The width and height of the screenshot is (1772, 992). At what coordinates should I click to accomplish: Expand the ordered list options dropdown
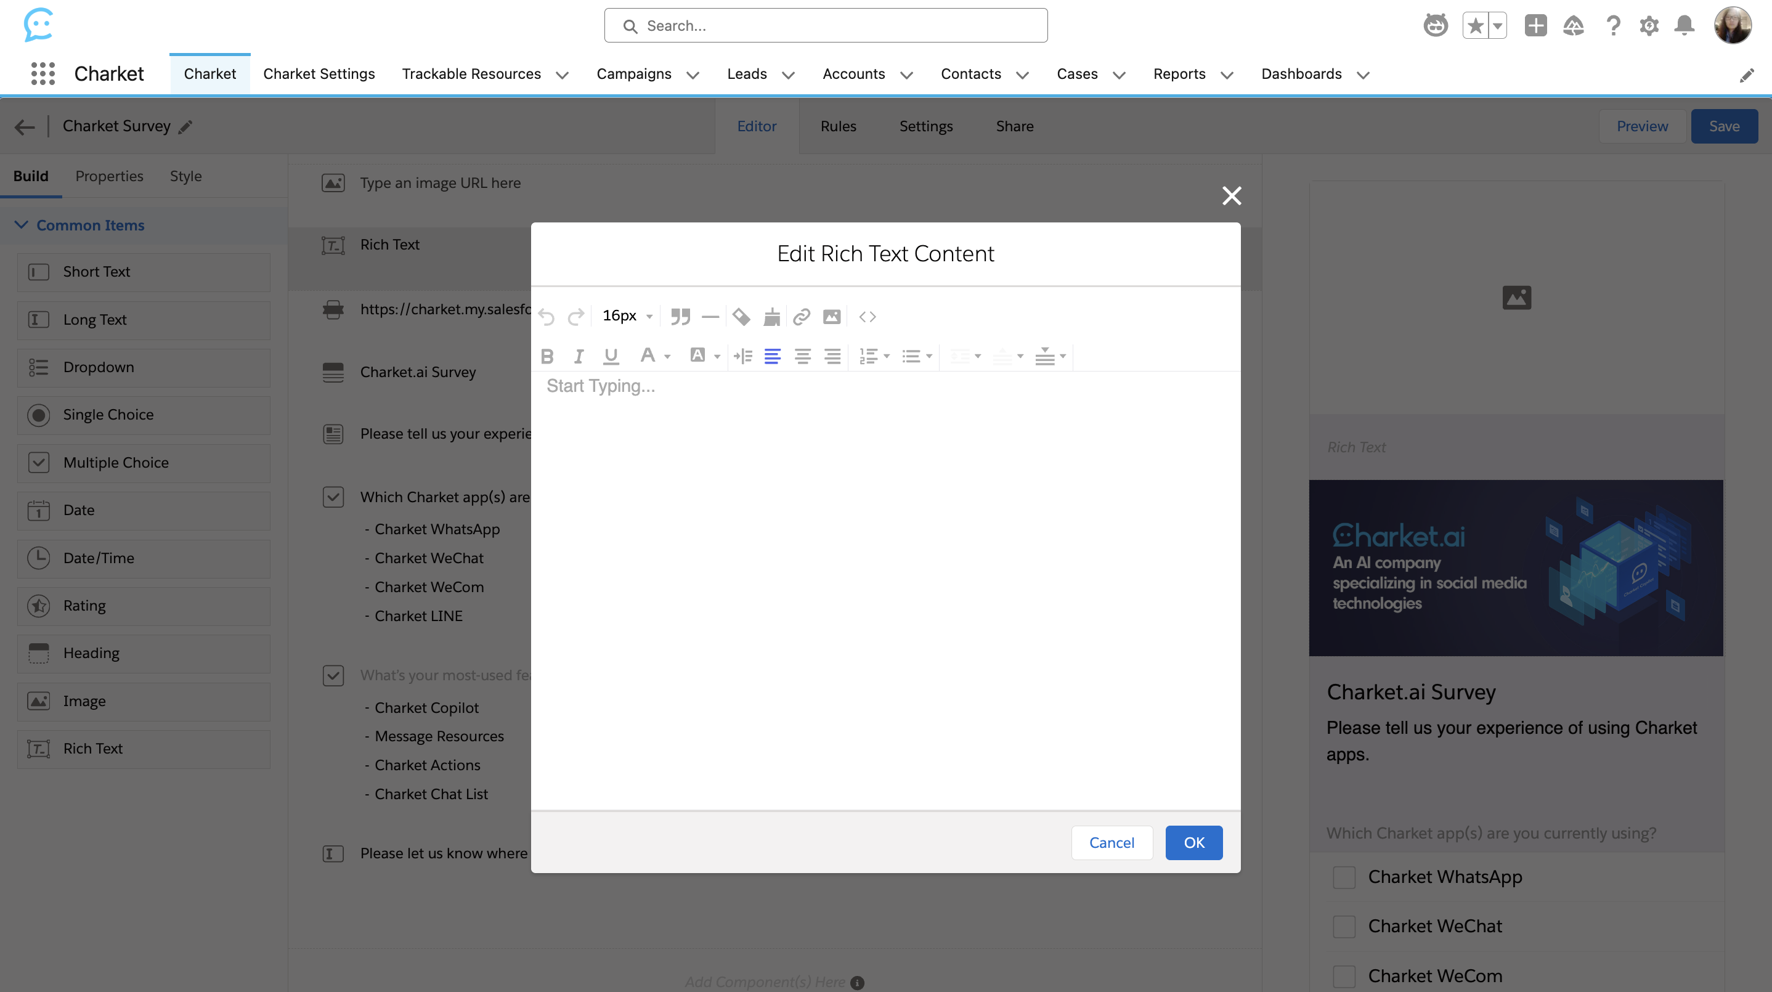pyautogui.click(x=886, y=356)
